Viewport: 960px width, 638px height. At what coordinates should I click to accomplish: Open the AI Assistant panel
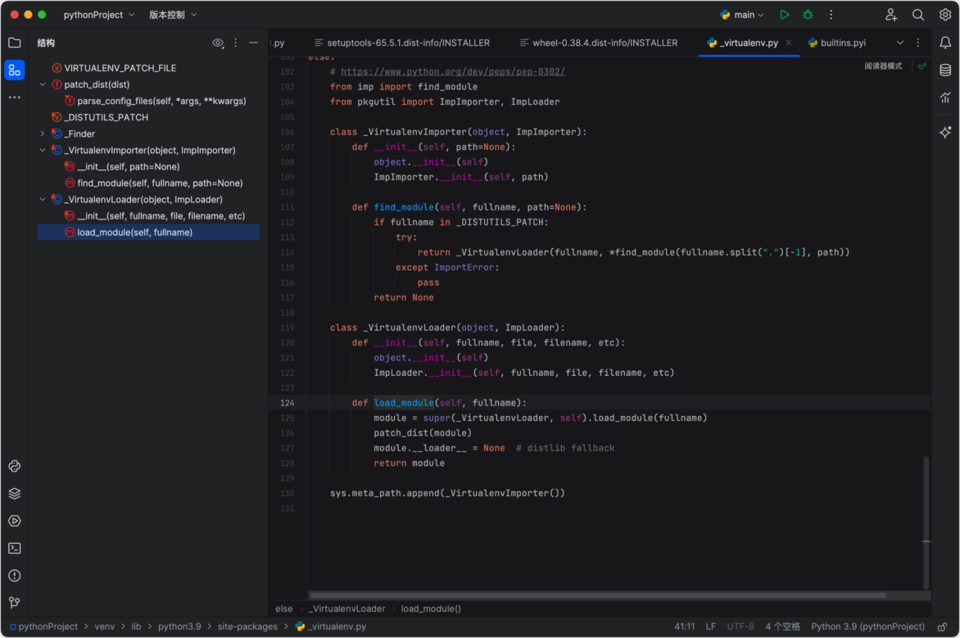[x=945, y=132]
